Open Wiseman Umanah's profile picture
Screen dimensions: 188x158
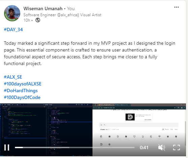point(12,13)
